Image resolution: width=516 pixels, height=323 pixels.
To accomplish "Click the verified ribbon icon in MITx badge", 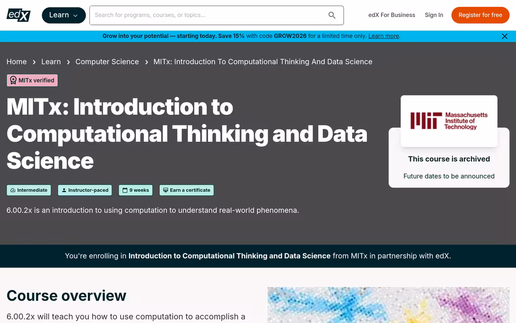I will coord(13,81).
